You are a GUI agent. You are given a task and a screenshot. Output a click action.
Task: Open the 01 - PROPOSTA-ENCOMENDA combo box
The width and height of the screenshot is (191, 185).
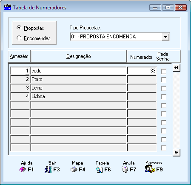(120, 37)
